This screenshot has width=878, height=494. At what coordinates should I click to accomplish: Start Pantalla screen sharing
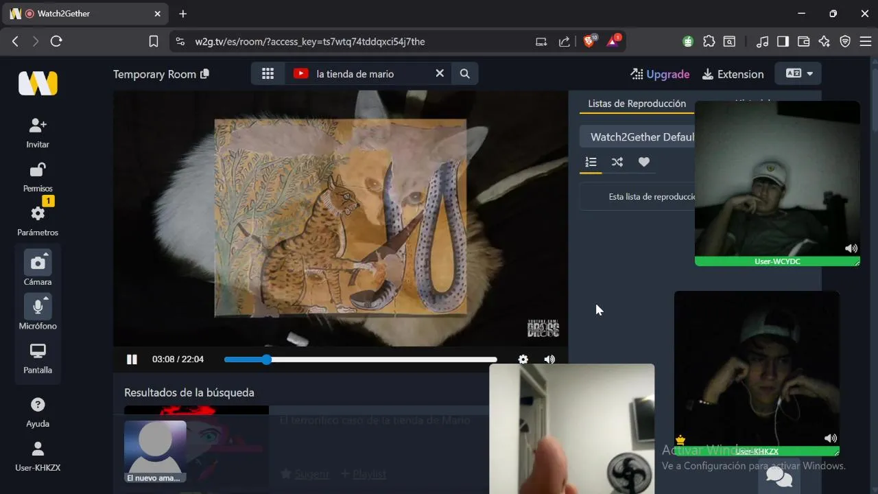38,359
